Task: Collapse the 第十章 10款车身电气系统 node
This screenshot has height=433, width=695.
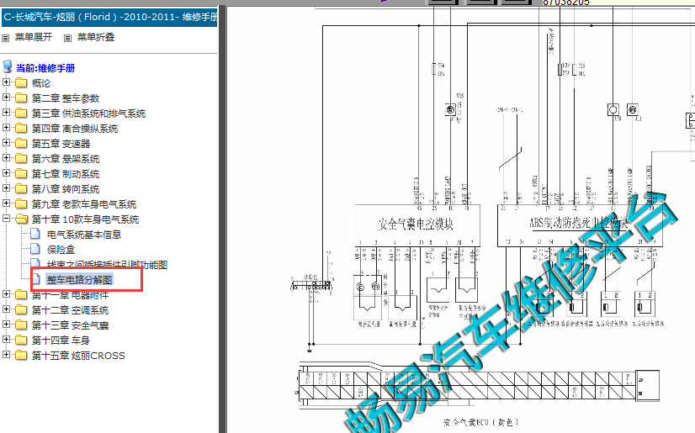Action: (6, 218)
